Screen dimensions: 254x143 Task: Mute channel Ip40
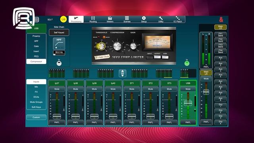(113, 89)
